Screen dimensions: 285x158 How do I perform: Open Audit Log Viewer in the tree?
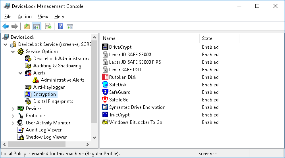click(x=44, y=130)
